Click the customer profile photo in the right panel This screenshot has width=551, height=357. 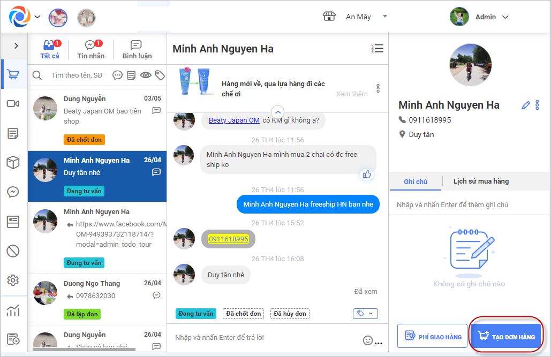click(471, 65)
